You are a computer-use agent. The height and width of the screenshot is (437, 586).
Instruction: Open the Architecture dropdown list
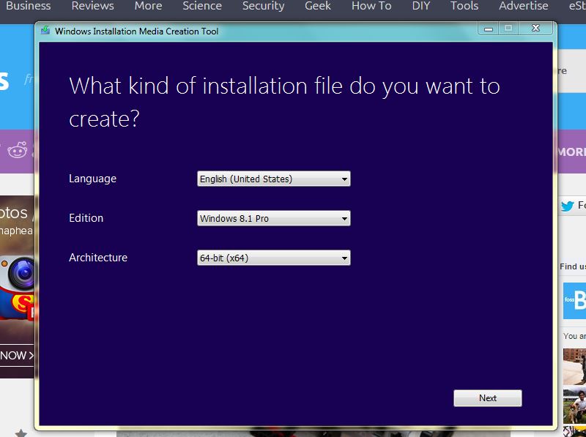click(x=273, y=258)
